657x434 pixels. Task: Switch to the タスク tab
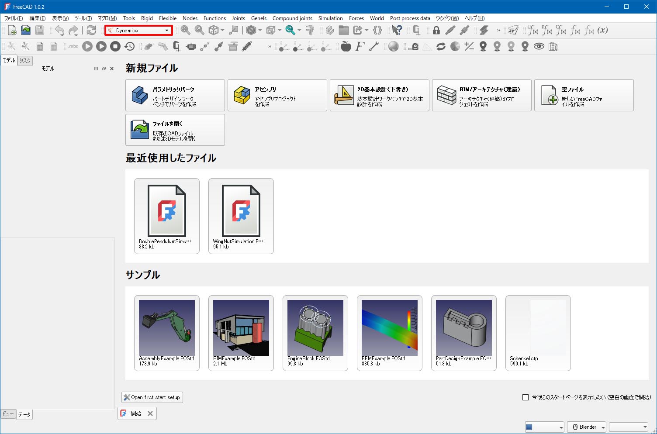pos(25,61)
